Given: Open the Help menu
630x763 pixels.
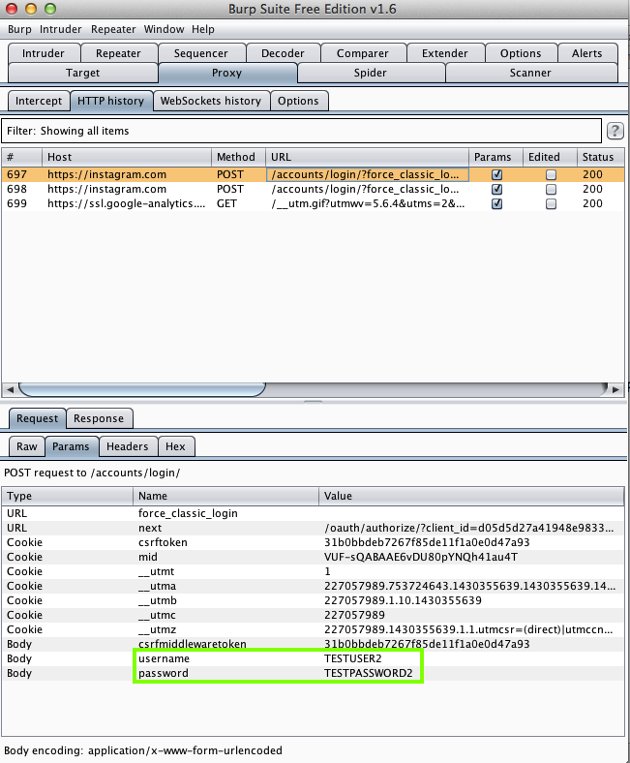Looking at the screenshot, I should (x=203, y=29).
